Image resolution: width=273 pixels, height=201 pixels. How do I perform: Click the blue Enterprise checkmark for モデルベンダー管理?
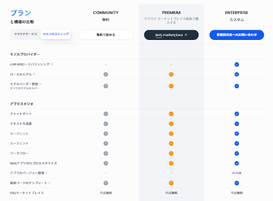tap(237, 86)
